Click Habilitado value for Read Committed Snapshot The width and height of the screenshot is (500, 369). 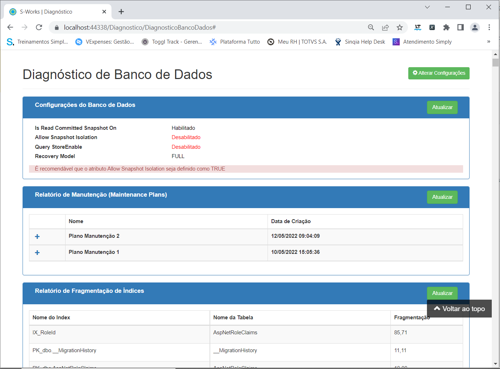click(x=183, y=128)
